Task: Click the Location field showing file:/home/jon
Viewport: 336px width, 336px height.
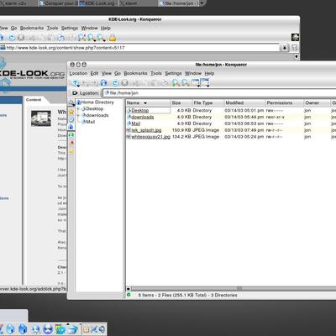Action: (219, 93)
